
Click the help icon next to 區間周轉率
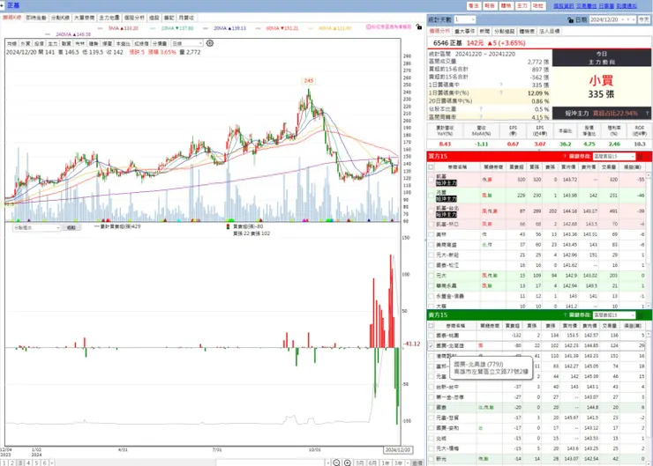[x=481, y=117]
